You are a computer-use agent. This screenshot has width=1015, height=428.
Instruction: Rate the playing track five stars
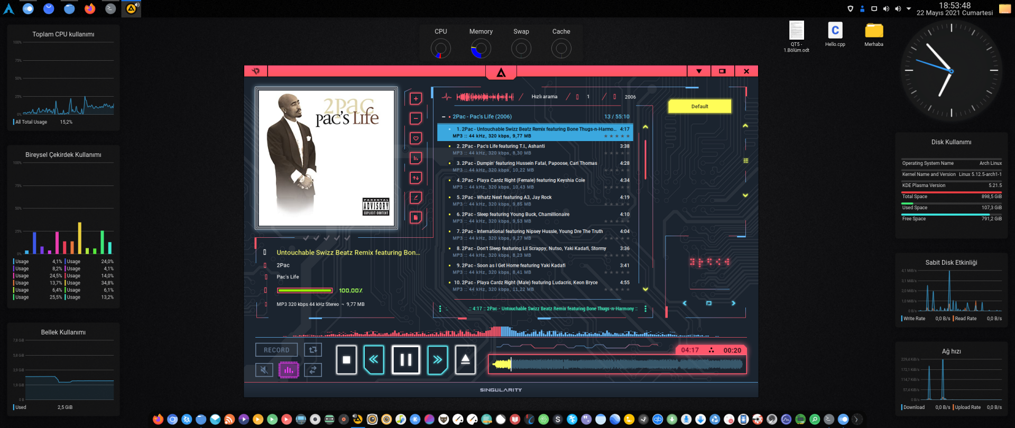click(x=628, y=136)
